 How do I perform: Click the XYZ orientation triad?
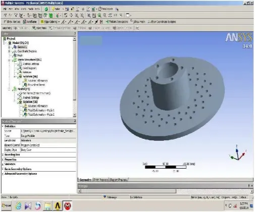coord(238,153)
